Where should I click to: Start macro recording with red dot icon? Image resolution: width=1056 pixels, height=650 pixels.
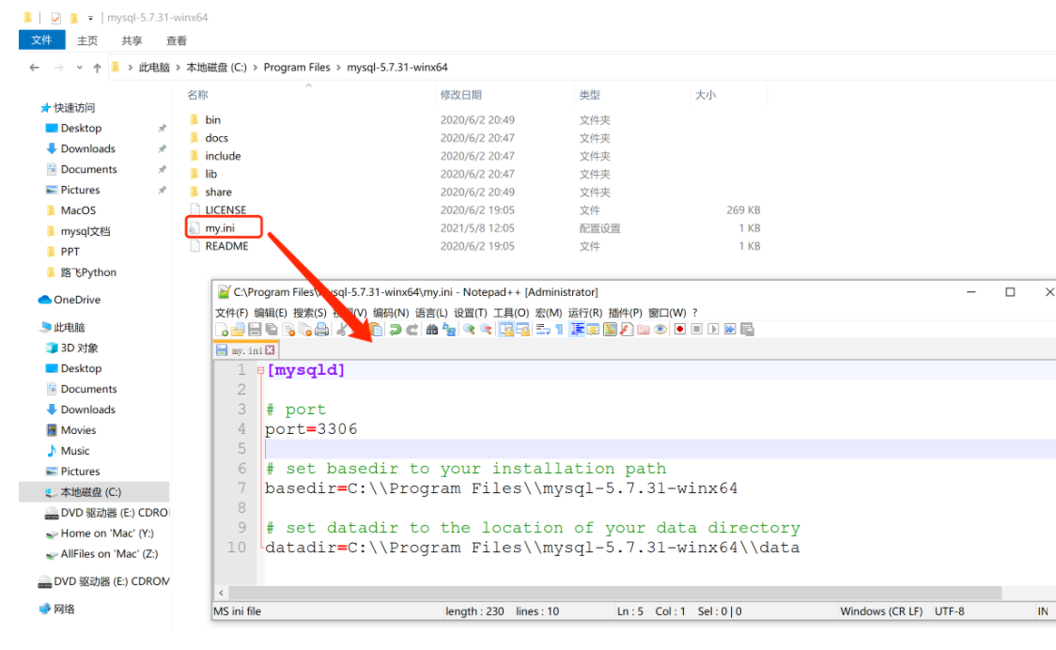point(679,330)
